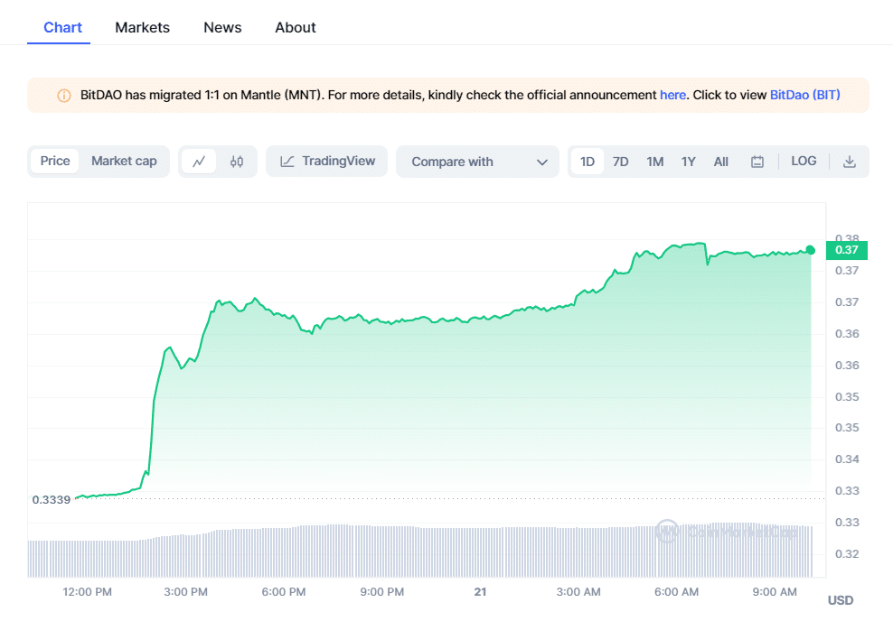Image resolution: width=893 pixels, height=621 pixels.
Task: Click the green current price dot
Action: click(x=810, y=250)
